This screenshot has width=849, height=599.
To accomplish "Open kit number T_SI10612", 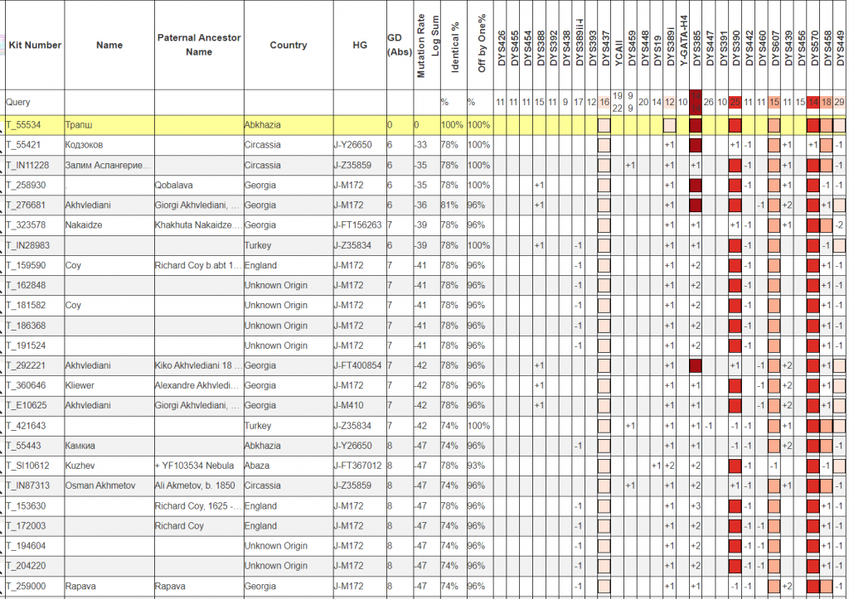I will pyautogui.click(x=27, y=466).
